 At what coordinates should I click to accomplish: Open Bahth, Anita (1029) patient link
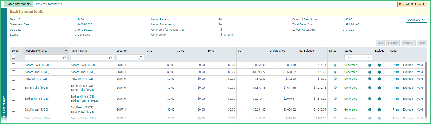[x=82, y=86]
